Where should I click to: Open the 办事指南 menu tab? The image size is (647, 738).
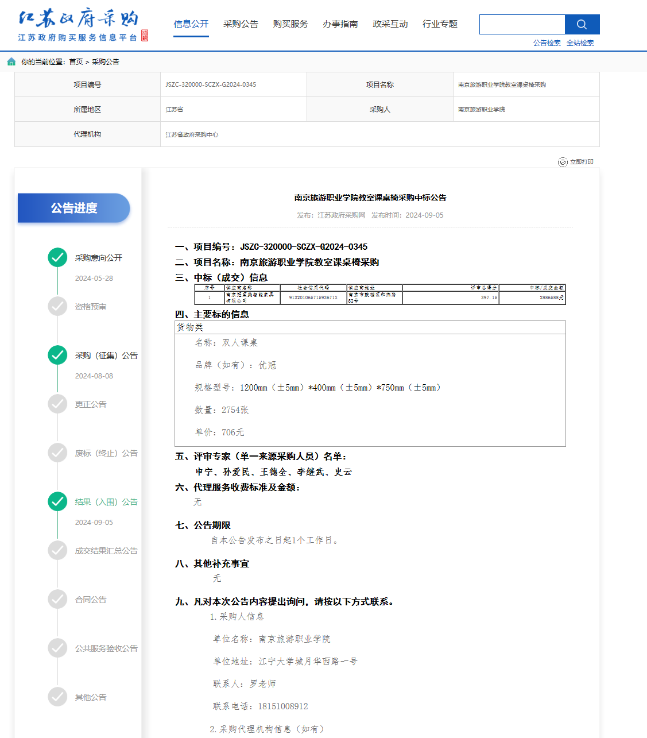340,24
